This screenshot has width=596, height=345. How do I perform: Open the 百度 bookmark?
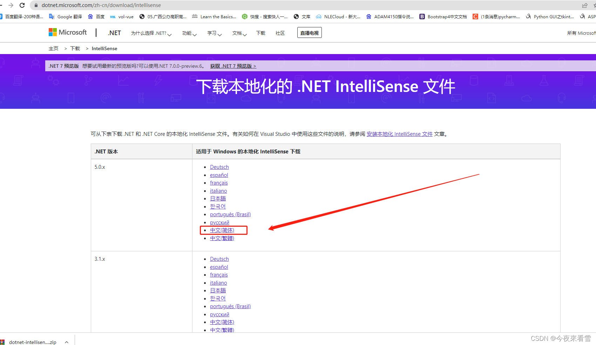(x=96, y=16)
